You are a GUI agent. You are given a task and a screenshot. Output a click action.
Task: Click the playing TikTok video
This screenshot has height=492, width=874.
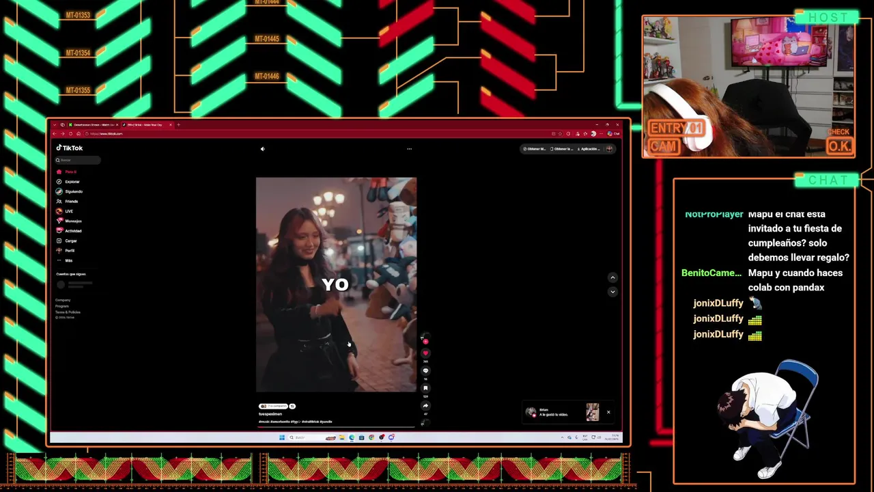pos(336,284)
